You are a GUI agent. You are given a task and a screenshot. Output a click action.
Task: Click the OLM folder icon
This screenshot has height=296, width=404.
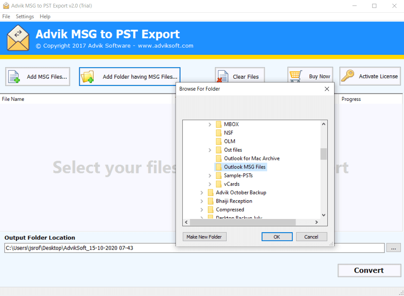click(x=219, y=142)
